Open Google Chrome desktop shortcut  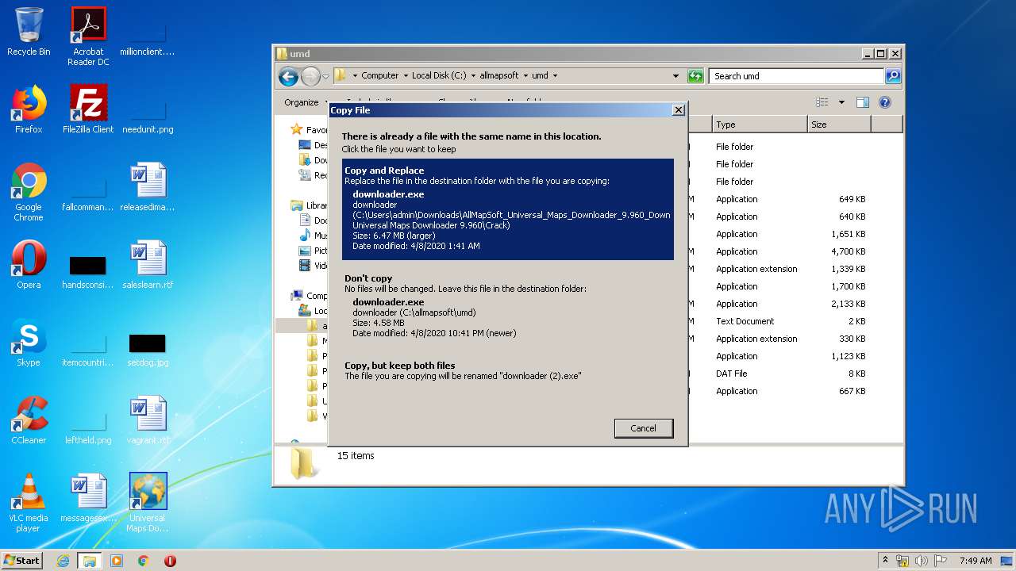[x=29, y=192]
